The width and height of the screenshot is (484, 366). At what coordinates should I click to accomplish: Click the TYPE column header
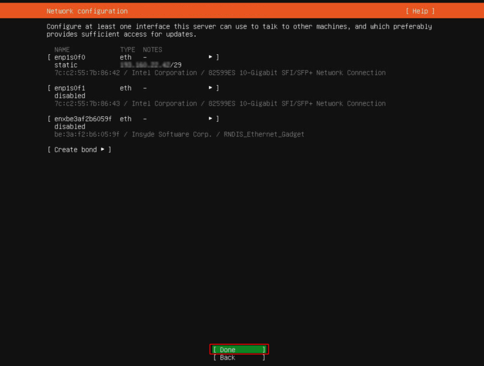point(127,49)
